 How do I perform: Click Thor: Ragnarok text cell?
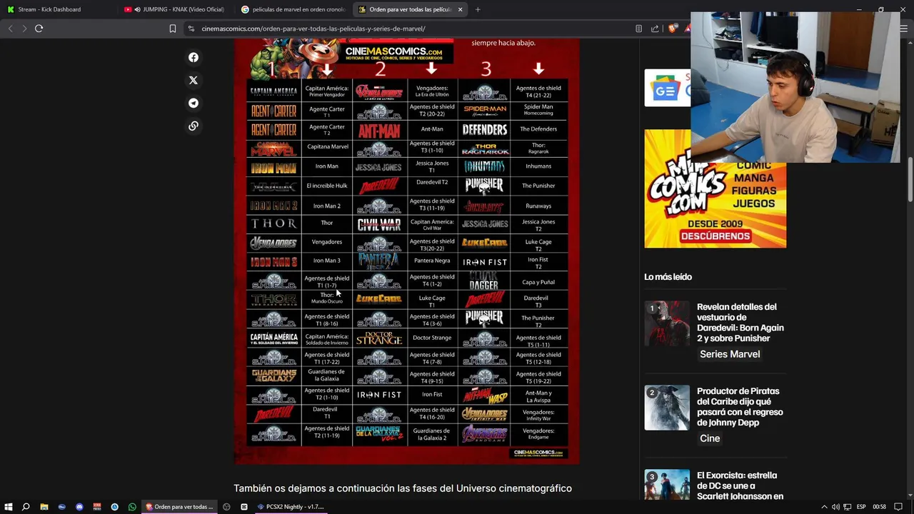point(538,148)
